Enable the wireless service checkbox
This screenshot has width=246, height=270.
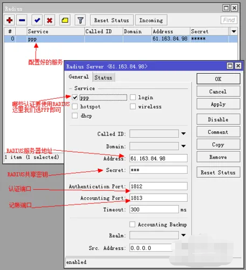[132, 106]
